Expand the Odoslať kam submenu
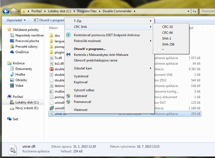The width and height of the screenshot is (215, 158). (110, 68)
